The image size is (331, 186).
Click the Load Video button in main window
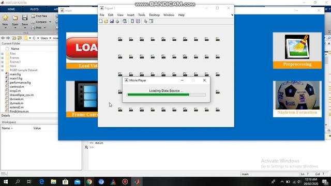pos(82,51)
